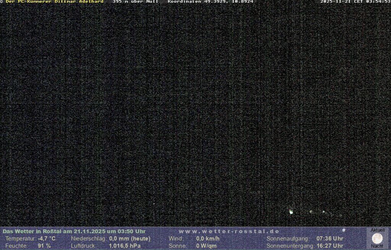Click the Feuchte 91 % reading
The width and height of the screenshot is (391, 250).
point(44,246)
